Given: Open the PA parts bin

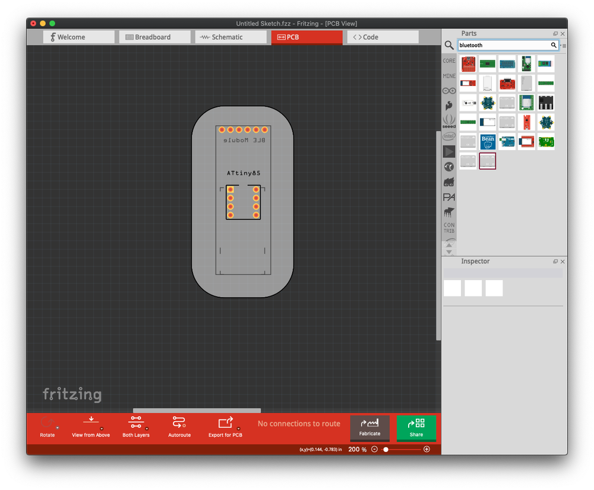Looking at the screenshot, I should (x=449, y=198).
